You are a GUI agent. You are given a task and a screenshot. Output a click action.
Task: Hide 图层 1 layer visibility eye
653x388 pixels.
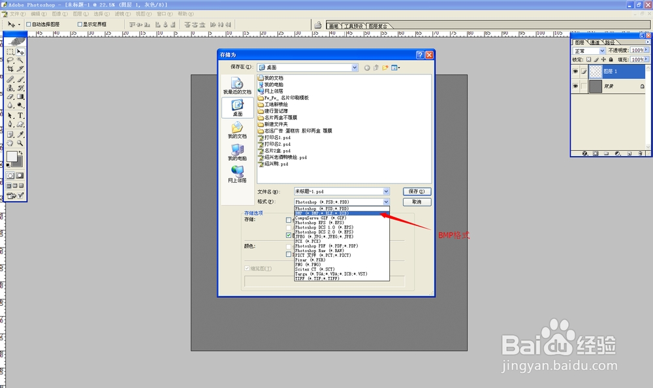tap(575, 72)
